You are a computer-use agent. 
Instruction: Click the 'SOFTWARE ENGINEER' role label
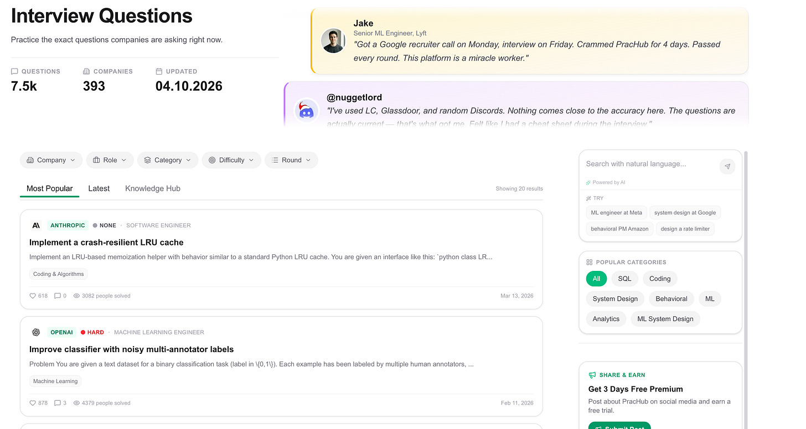point(158,226)
